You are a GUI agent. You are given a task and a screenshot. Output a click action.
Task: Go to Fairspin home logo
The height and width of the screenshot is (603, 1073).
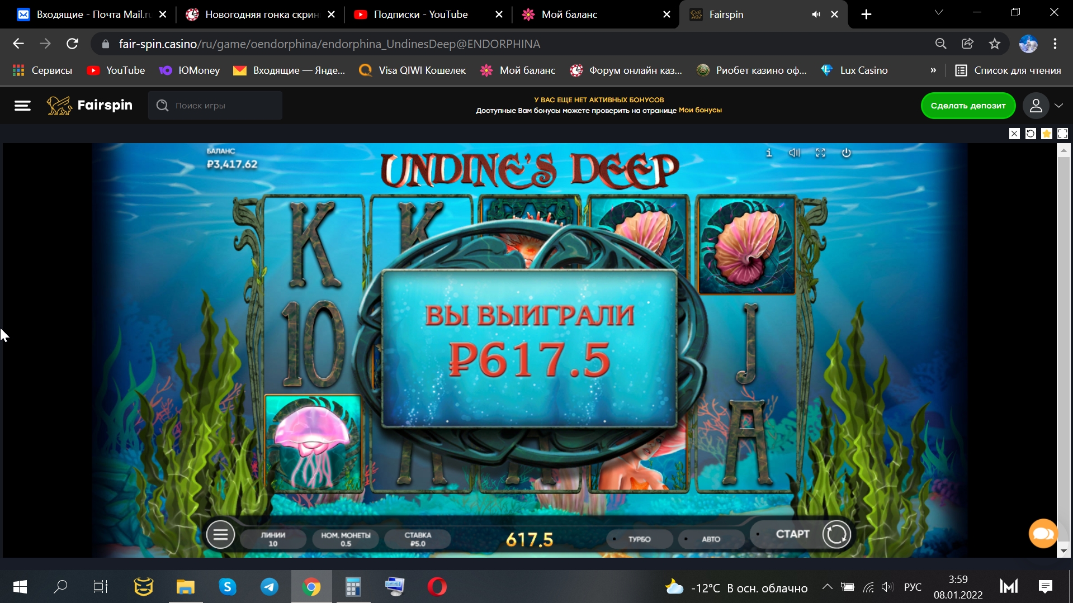89,105
